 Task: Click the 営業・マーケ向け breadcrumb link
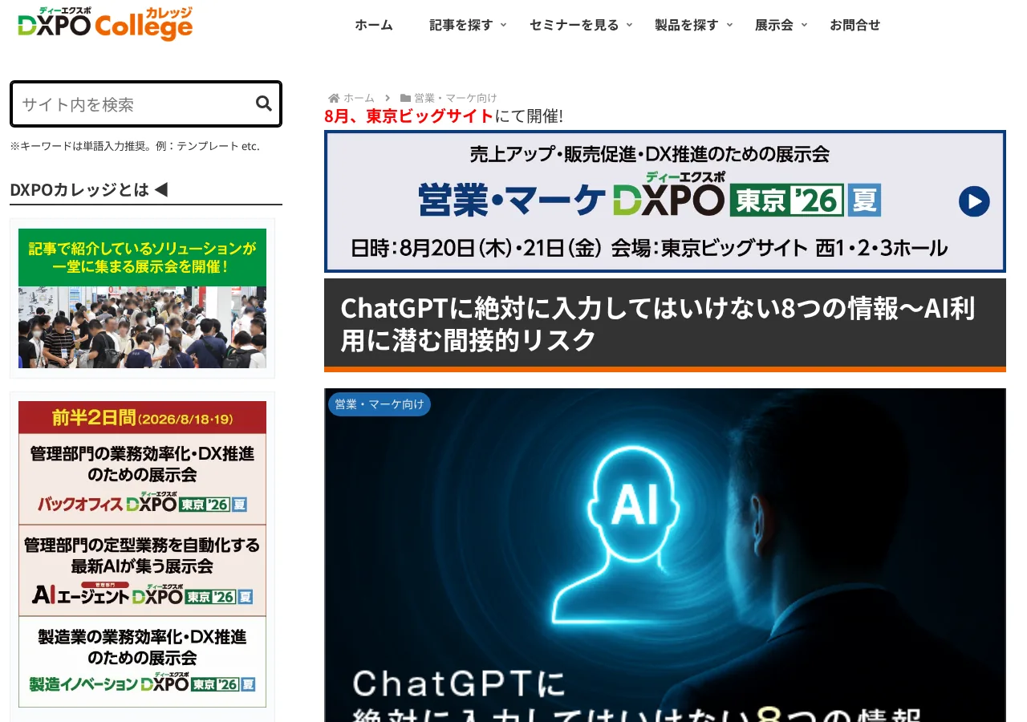coord(456,98)
